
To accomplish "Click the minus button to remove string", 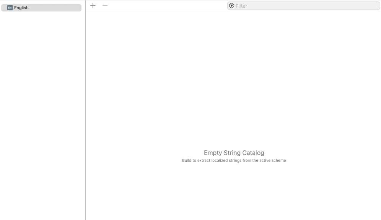I will [x=105, y=5].
